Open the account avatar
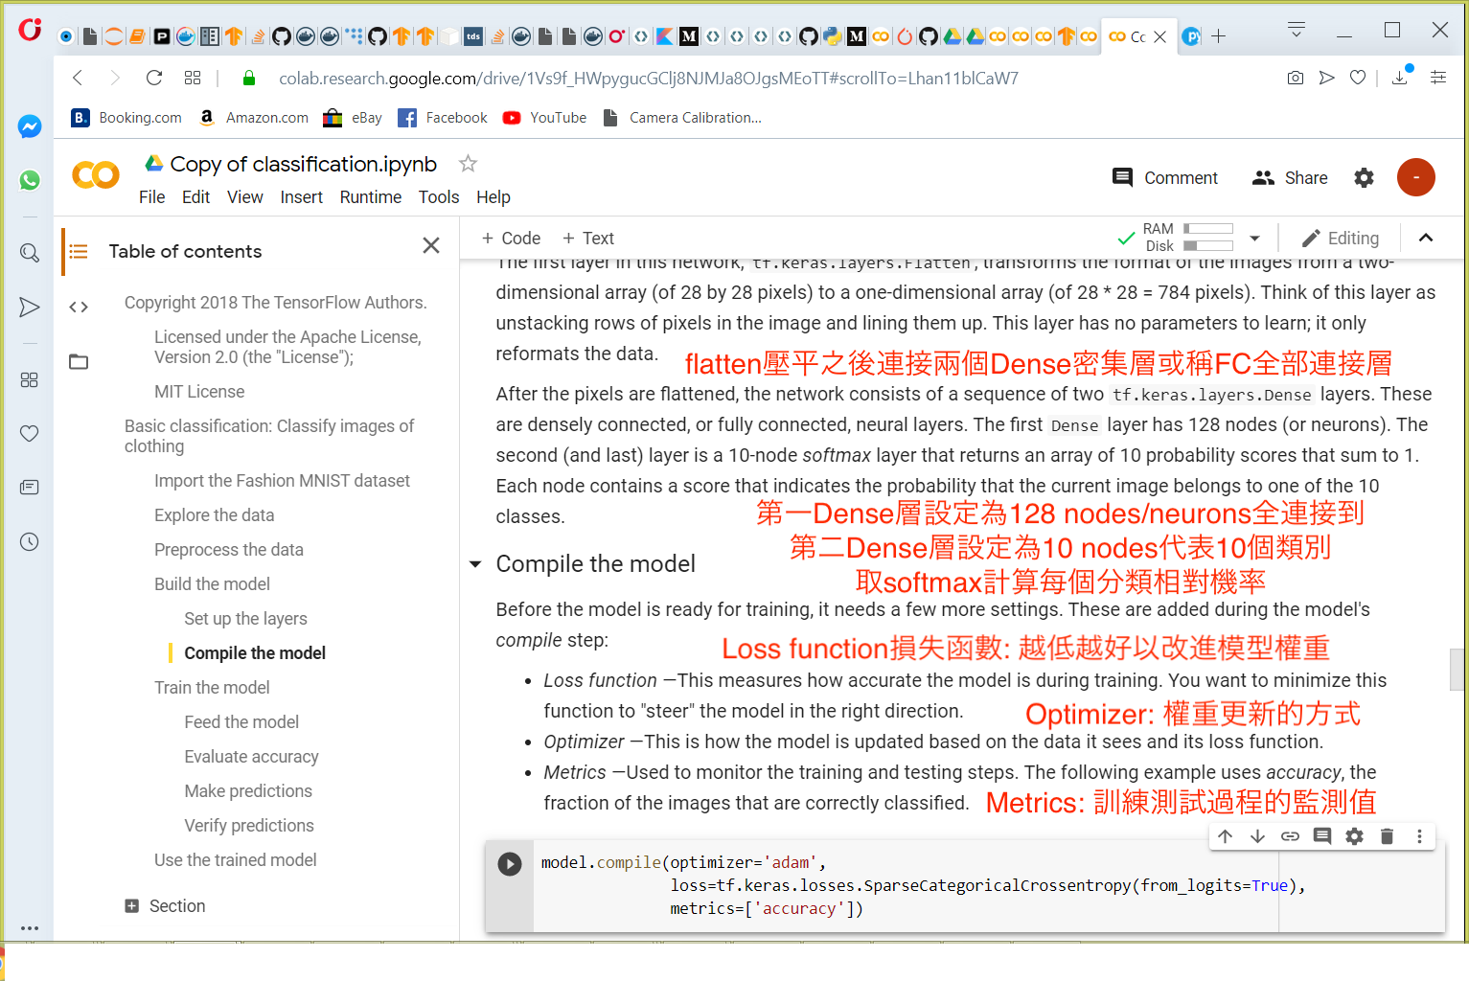 (x=1415, y=177)
